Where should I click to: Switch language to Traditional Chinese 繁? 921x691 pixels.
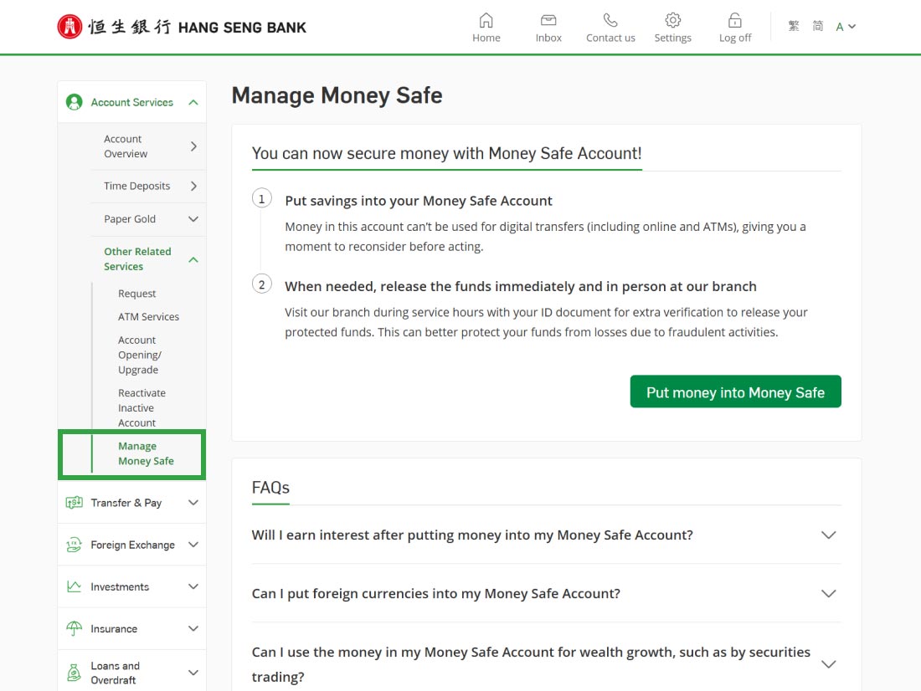pyautogui.click(x=794, y=27)
